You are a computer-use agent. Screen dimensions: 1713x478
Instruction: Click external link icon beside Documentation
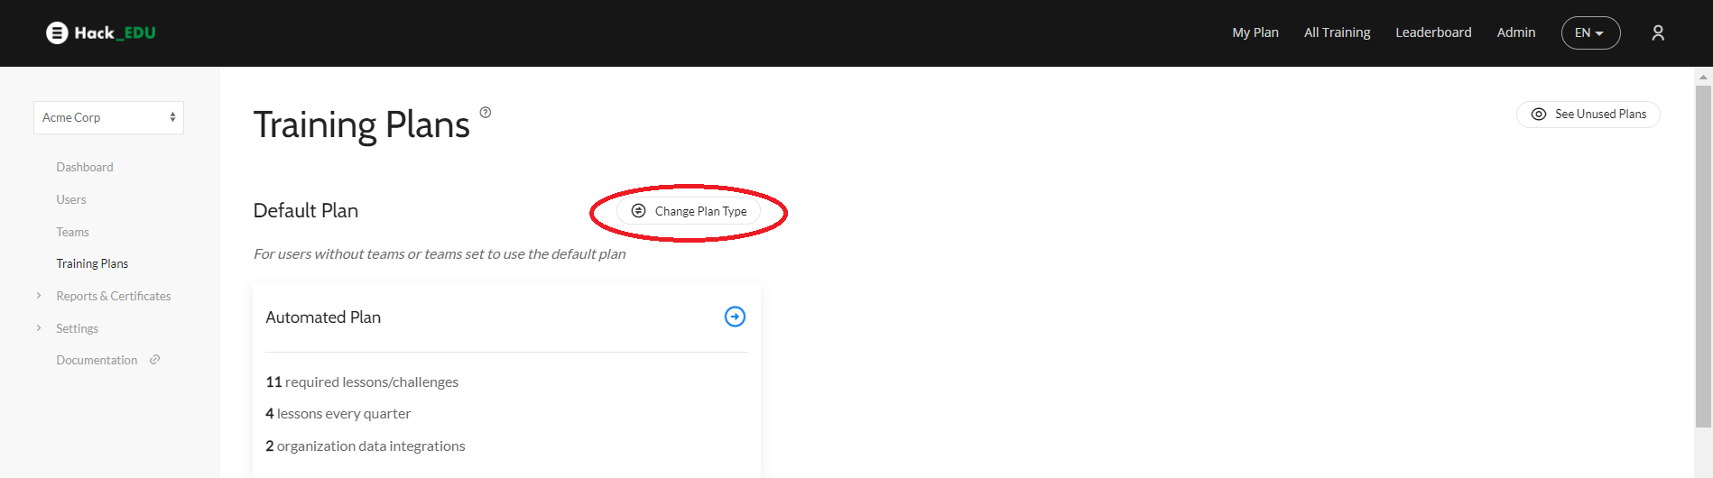154,360
